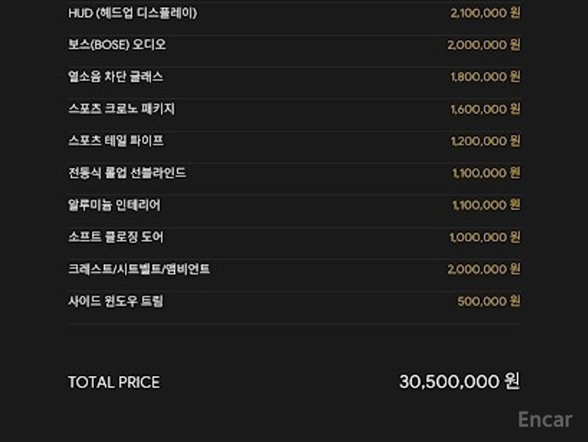This screenshot has width=588, height=442.
Task: Select the 전동식 롤업 선블라인드 item
Action: (x=127, y=173)
